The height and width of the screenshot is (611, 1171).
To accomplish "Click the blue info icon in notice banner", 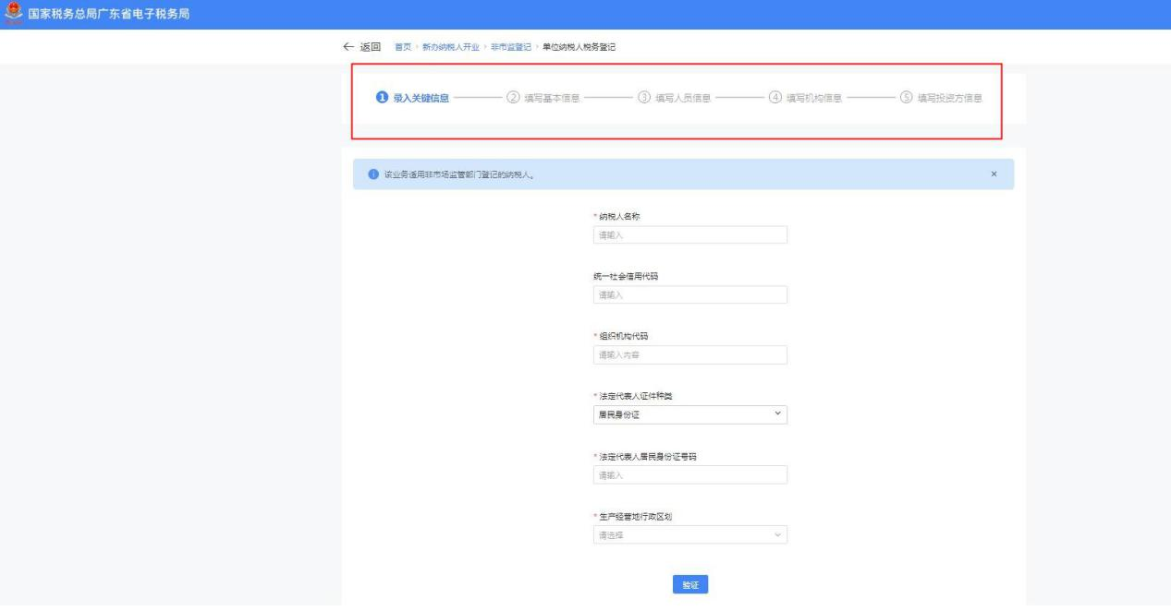I will [x=373, y=174].
